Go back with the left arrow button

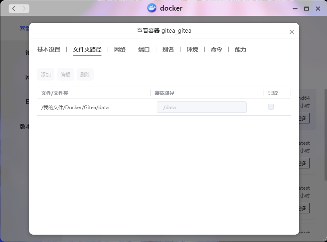14,9
